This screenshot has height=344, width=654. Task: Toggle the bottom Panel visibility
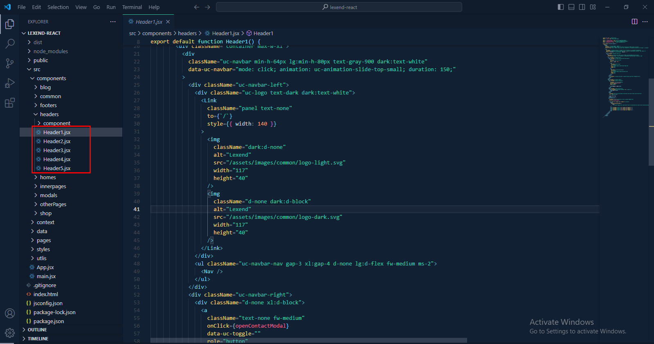pos(571,7)
